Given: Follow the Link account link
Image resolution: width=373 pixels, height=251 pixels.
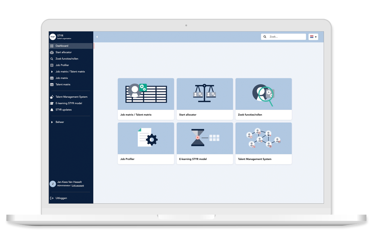Looking at the screenshot, I should [78, 186].
